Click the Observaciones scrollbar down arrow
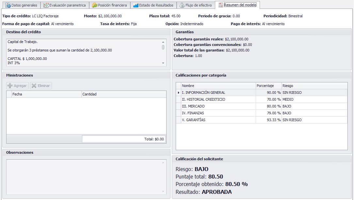 [163, 192]
